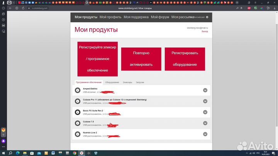Expand the Amped Elektra entry details

(205, 91)
